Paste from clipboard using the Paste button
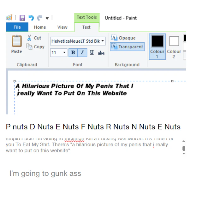This screenshot has height=202, width=202. coord(17,44)
